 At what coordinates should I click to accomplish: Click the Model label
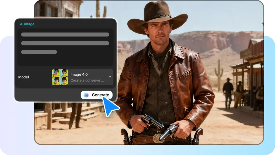24,77
